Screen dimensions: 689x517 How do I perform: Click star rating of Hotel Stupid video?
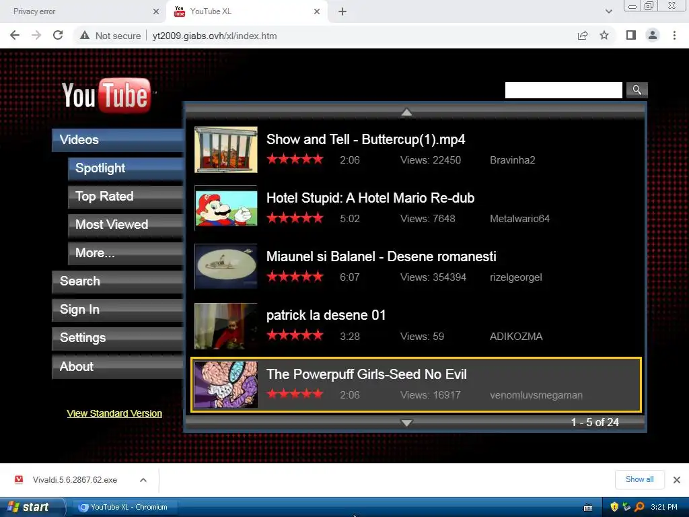[x=295, y=217]
